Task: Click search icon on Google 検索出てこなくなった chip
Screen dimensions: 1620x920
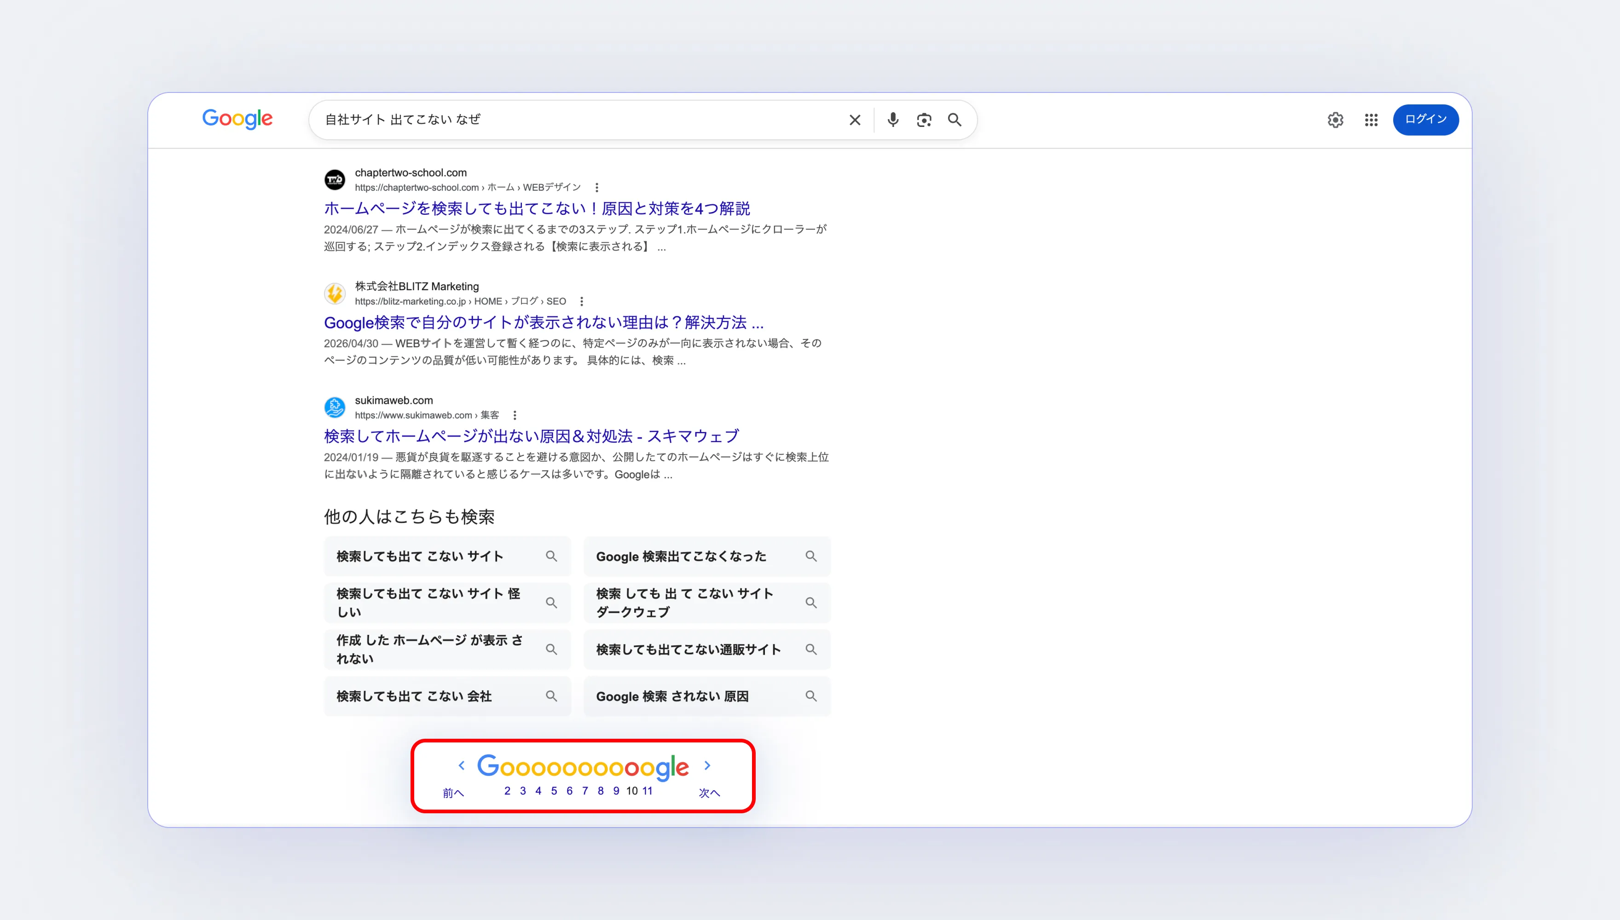Action: pyautogui.click(x=811, y=556)
